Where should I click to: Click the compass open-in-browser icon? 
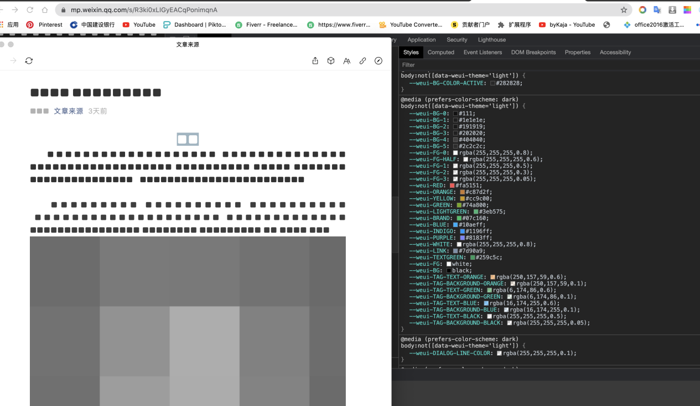click(378, 61)
